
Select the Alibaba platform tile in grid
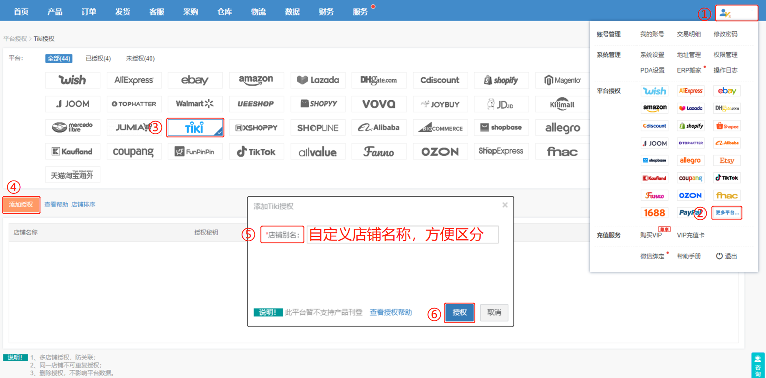click(x=379, y=127)
